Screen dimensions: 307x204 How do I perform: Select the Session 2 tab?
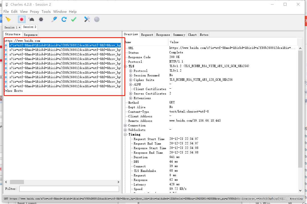coord(30,27)
